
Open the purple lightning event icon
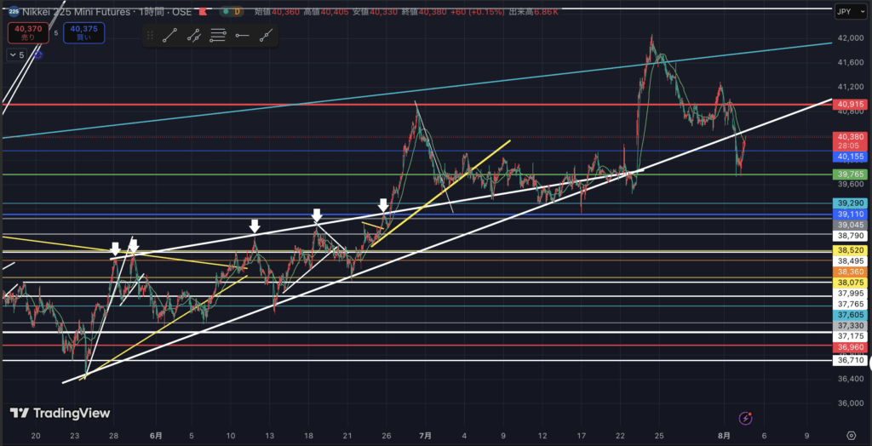point(745,418)
